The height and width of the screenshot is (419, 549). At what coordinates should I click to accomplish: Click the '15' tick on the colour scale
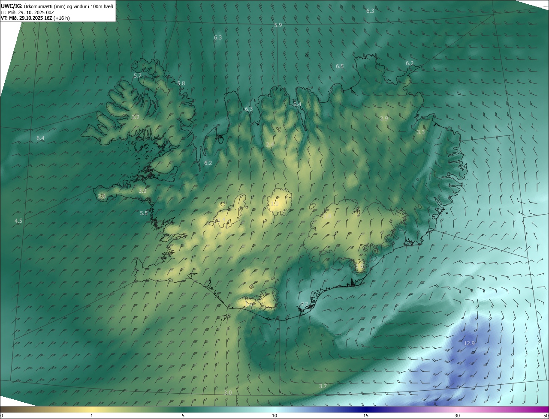pos(366,416)
